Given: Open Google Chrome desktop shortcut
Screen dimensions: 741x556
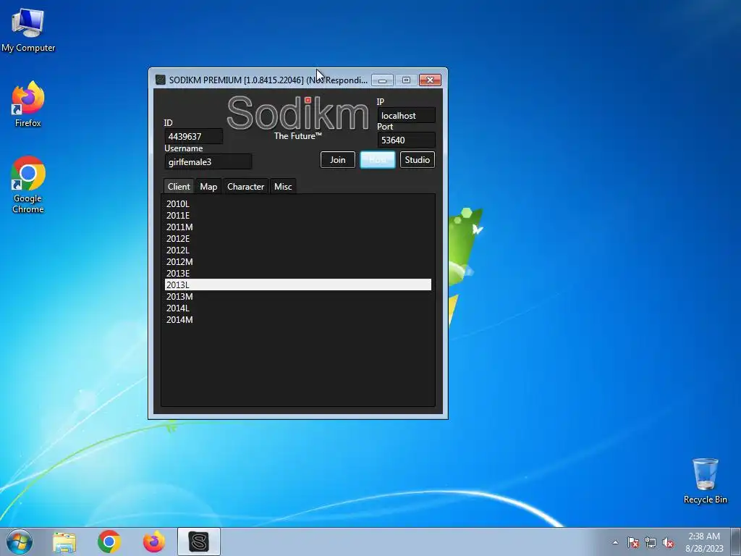Looking at the screenshot, I should 28,185.
